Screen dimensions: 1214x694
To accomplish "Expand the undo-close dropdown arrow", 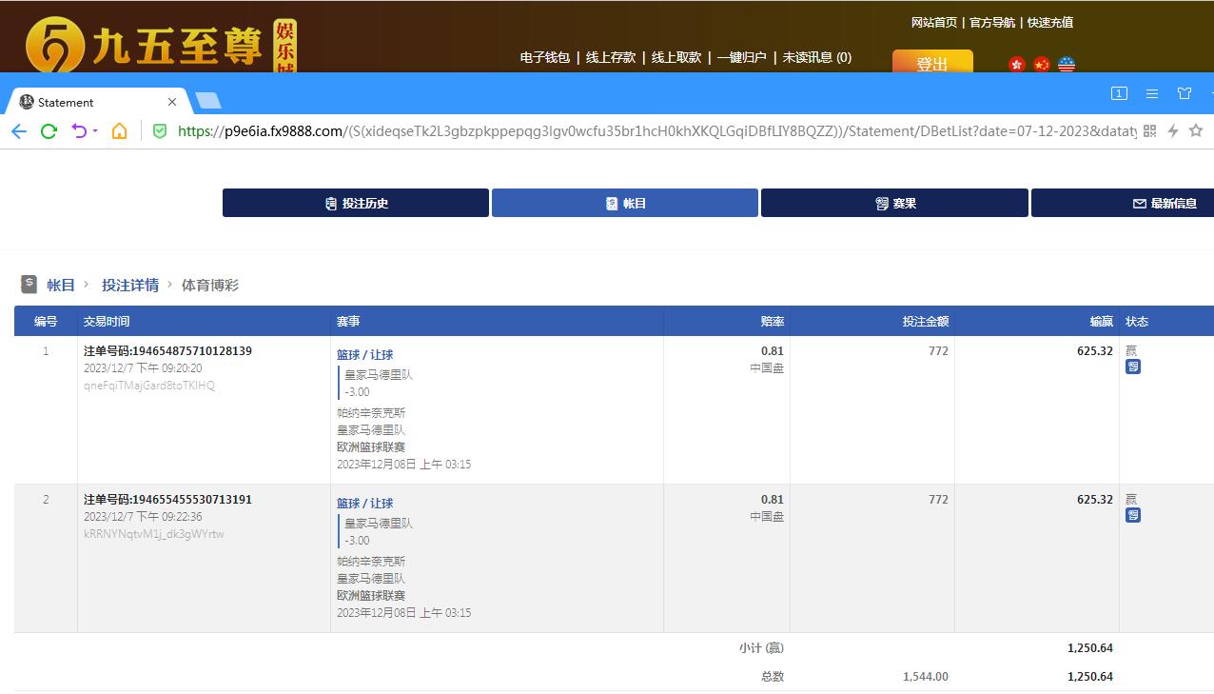I will [x=95, y=131].
